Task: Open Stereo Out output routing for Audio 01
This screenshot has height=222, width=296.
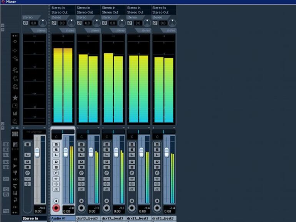Action: click(62, 12)
